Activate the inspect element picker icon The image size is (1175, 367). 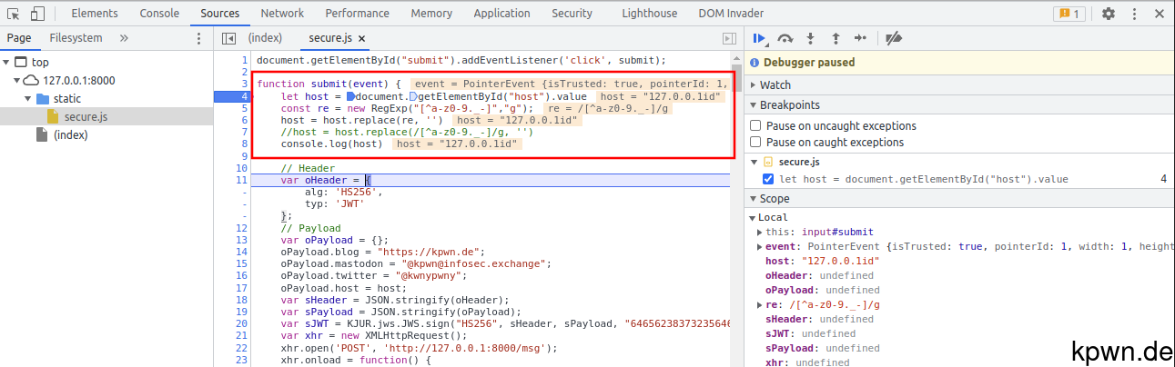click(x=14, y=14)
